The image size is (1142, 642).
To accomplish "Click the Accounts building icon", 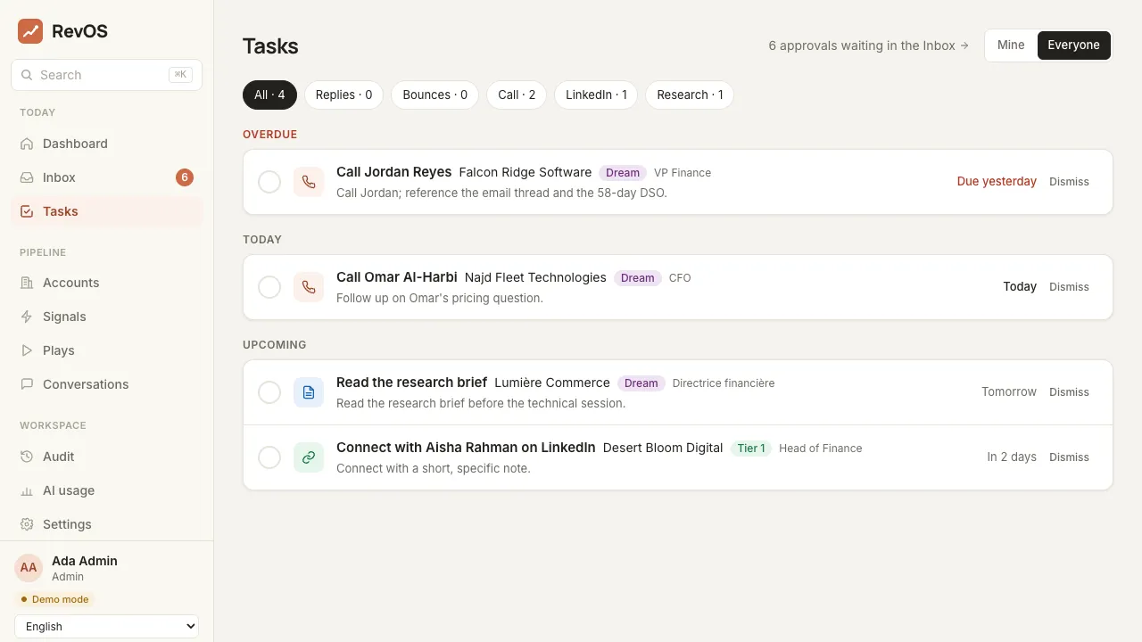I will 27,283.
